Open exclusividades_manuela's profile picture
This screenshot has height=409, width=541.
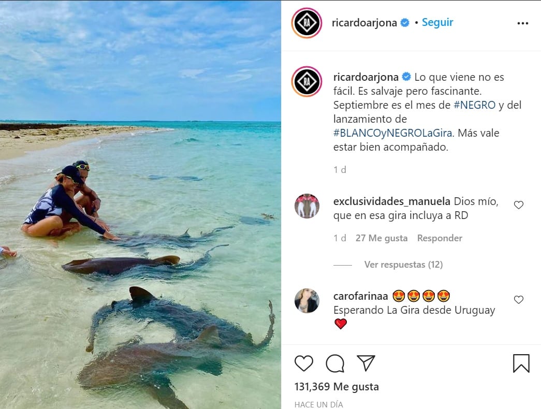tap(307, 206)
